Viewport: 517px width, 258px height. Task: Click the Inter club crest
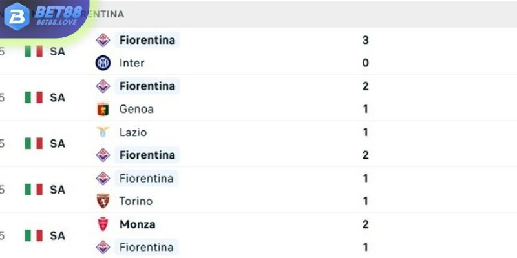pos(103,63)
